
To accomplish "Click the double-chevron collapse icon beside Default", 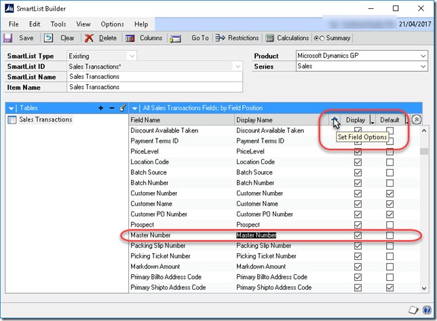I will pyautogui.click(x=417, y=120).
